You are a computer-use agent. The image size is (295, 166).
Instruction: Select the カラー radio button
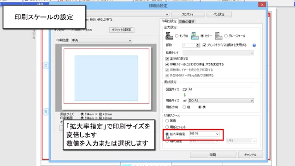point(202,36)
